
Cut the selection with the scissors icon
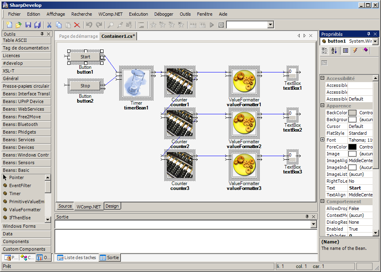(x=49, y=25)
